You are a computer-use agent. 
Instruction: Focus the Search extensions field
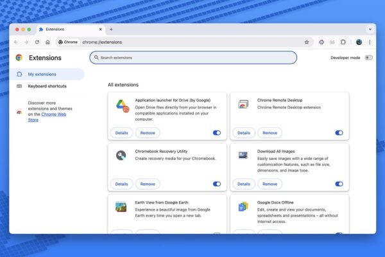tap(193, 58)
